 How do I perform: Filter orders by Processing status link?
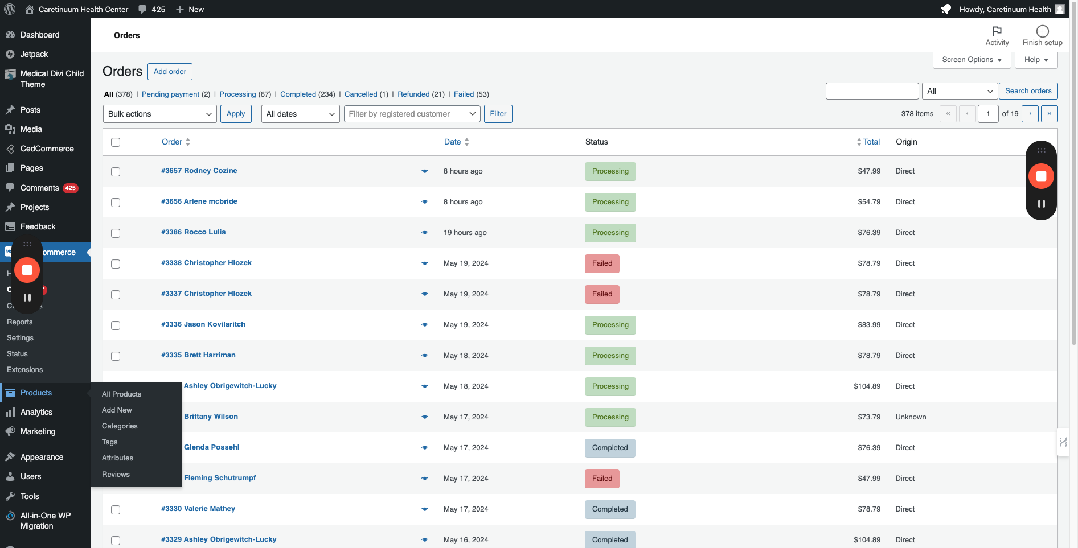click(237, 94)
